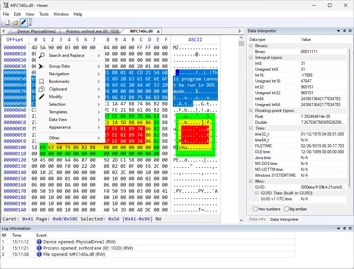Open Modify submenu

pyautogui.click(x=71, y=97)
